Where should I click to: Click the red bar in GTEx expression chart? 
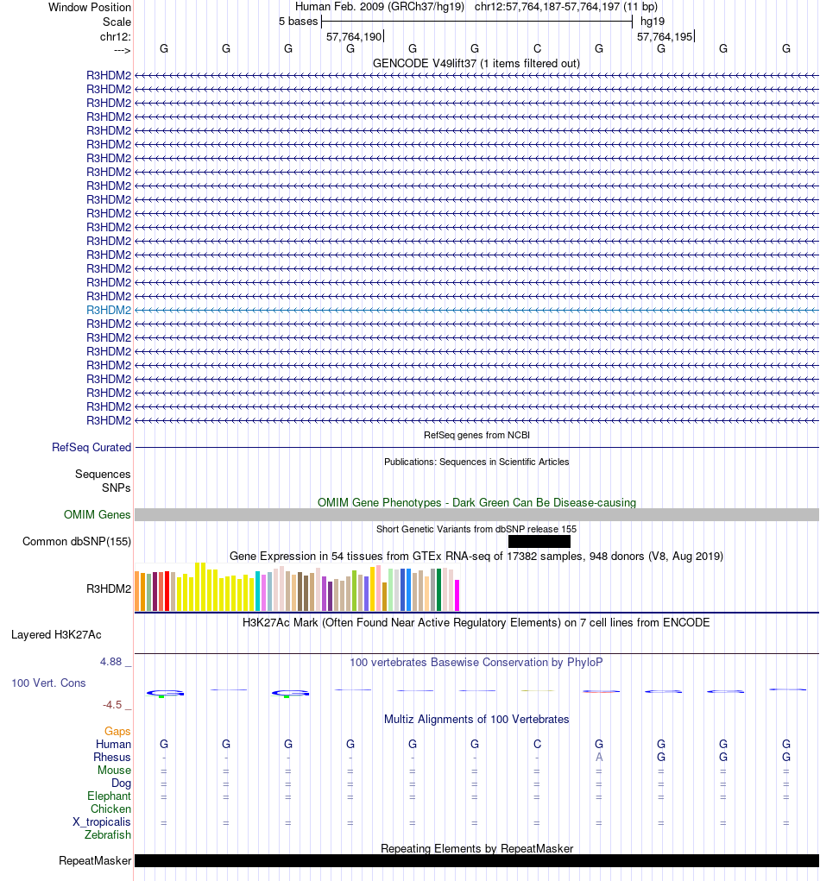(x=167, y=591)
